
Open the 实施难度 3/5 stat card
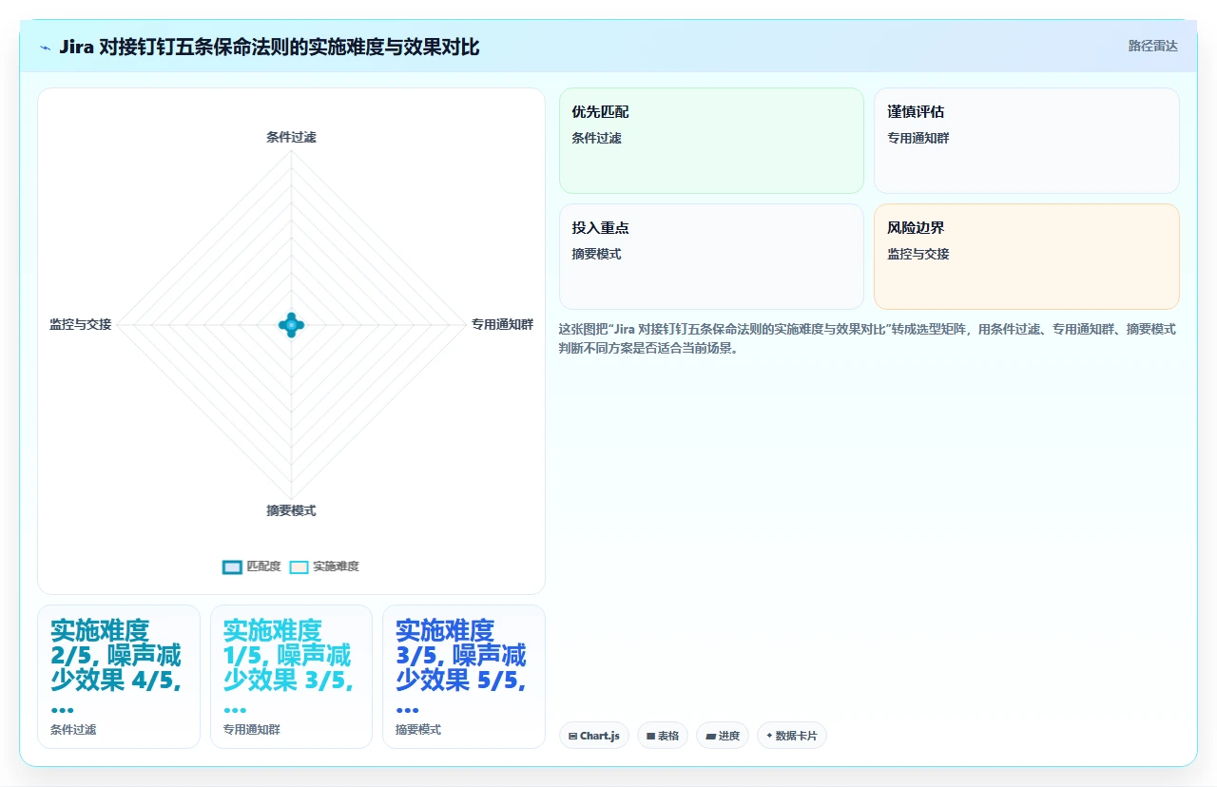point(464,677)
